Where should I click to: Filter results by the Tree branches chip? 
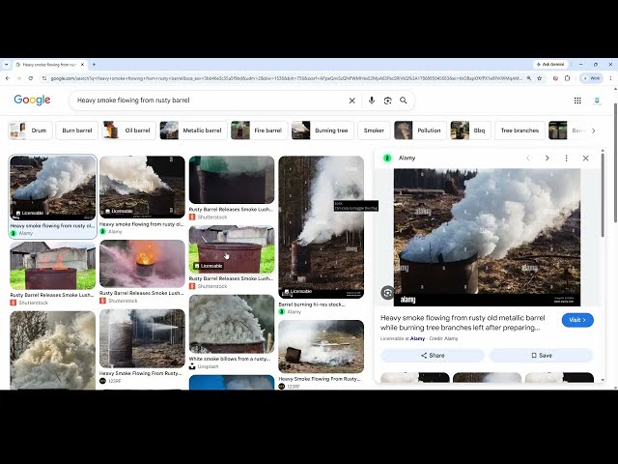click(520, 130)
